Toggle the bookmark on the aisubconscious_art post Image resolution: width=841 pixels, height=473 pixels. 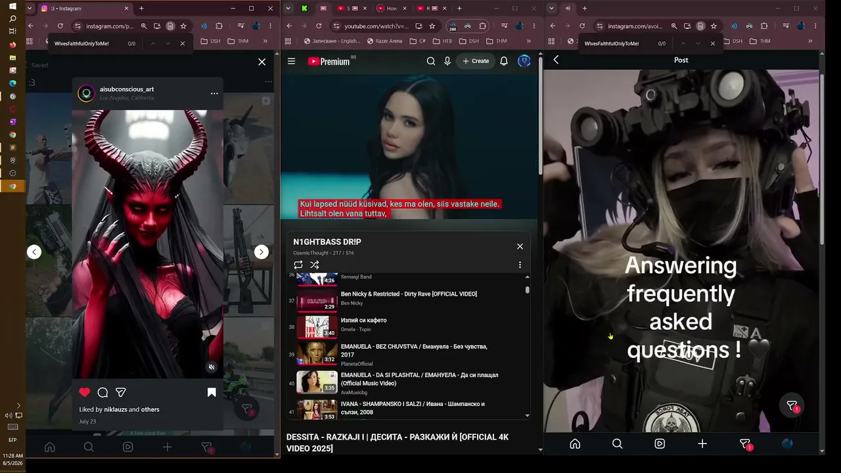coord(212,392)
